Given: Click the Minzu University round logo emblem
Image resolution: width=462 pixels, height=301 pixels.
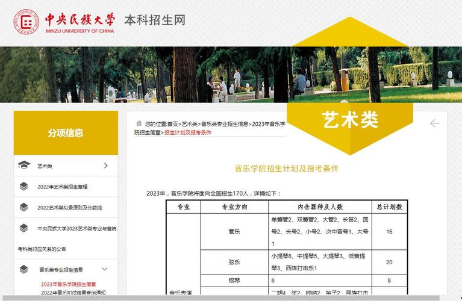Looking at the screenshot, I should [27, 22].
